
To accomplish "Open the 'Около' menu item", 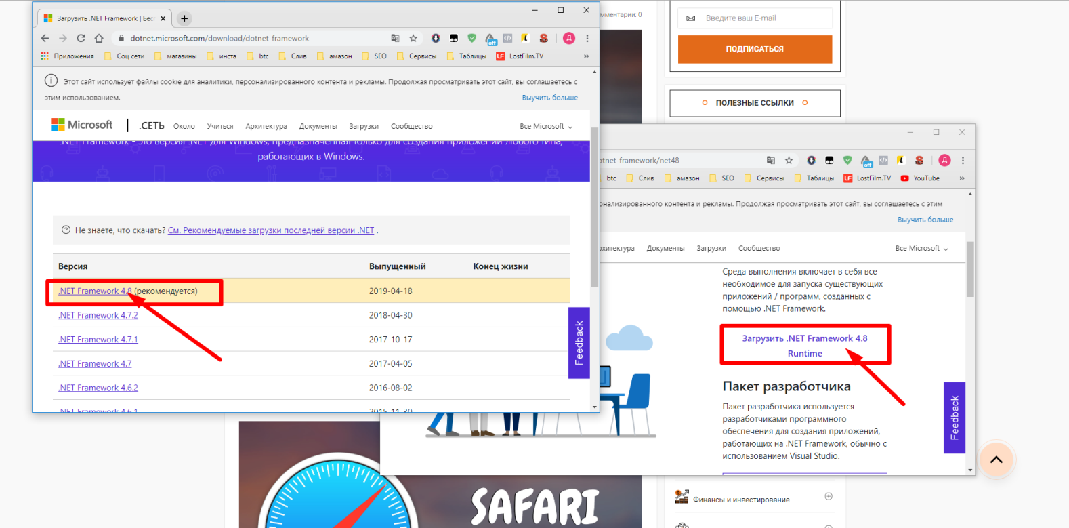I will [184, 126].
